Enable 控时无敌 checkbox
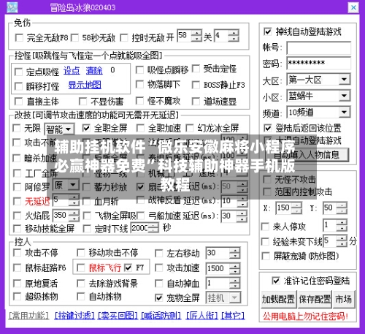The image size is (365, 334). pos(124,38)
